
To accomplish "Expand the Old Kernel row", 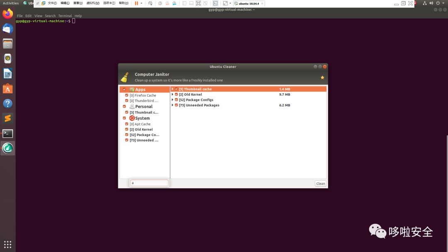I will click(x=173, y=94).
